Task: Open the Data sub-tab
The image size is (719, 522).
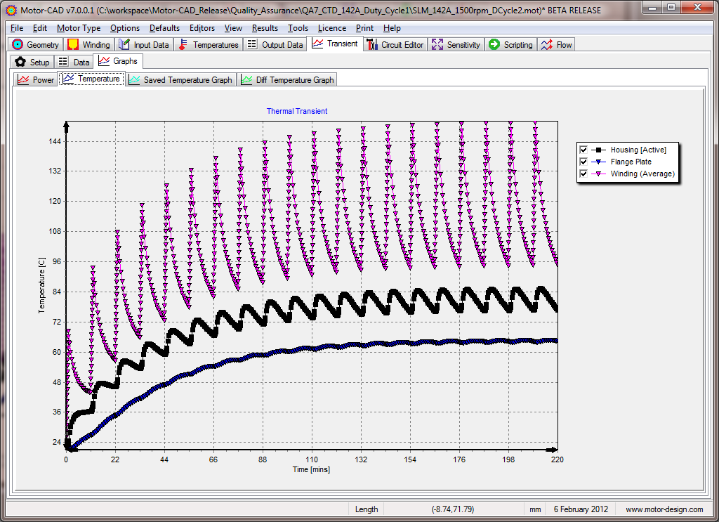Action: click(x=74, y=62)
